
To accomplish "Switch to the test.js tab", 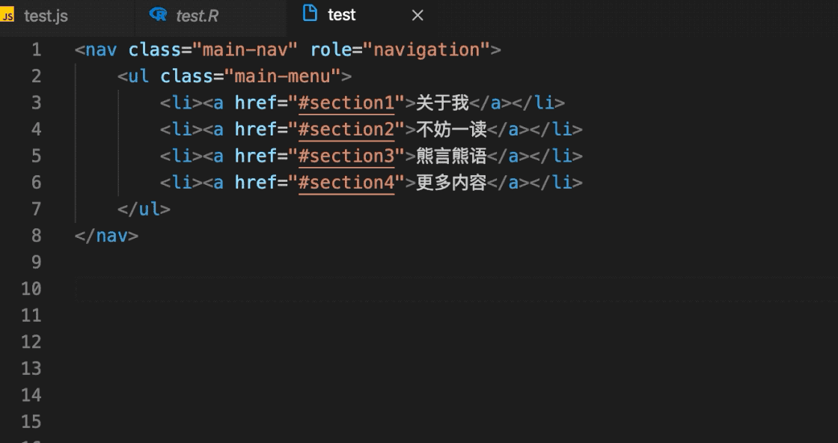I will tap(46, 16).
